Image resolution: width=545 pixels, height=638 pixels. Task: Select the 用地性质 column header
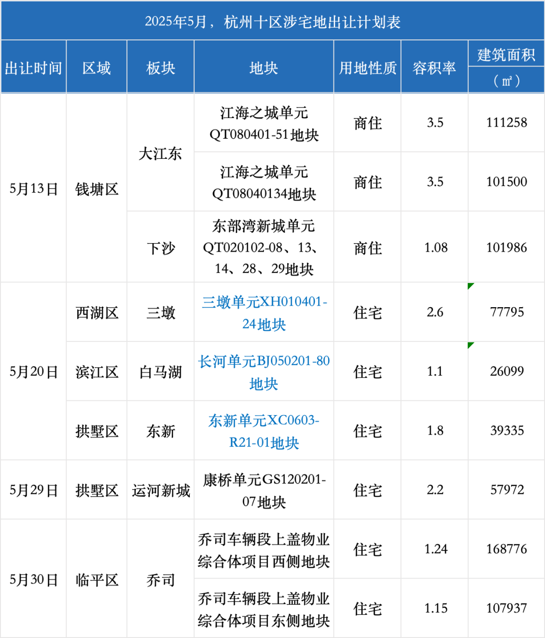pyautogui.click(x=367, y=68)
